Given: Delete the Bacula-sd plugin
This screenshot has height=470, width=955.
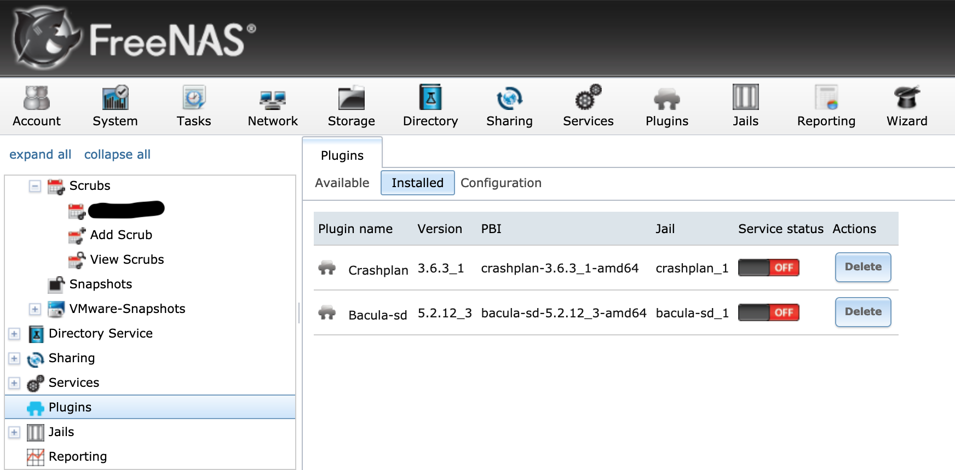Looking at the screenshot, I should pos(863,312).
